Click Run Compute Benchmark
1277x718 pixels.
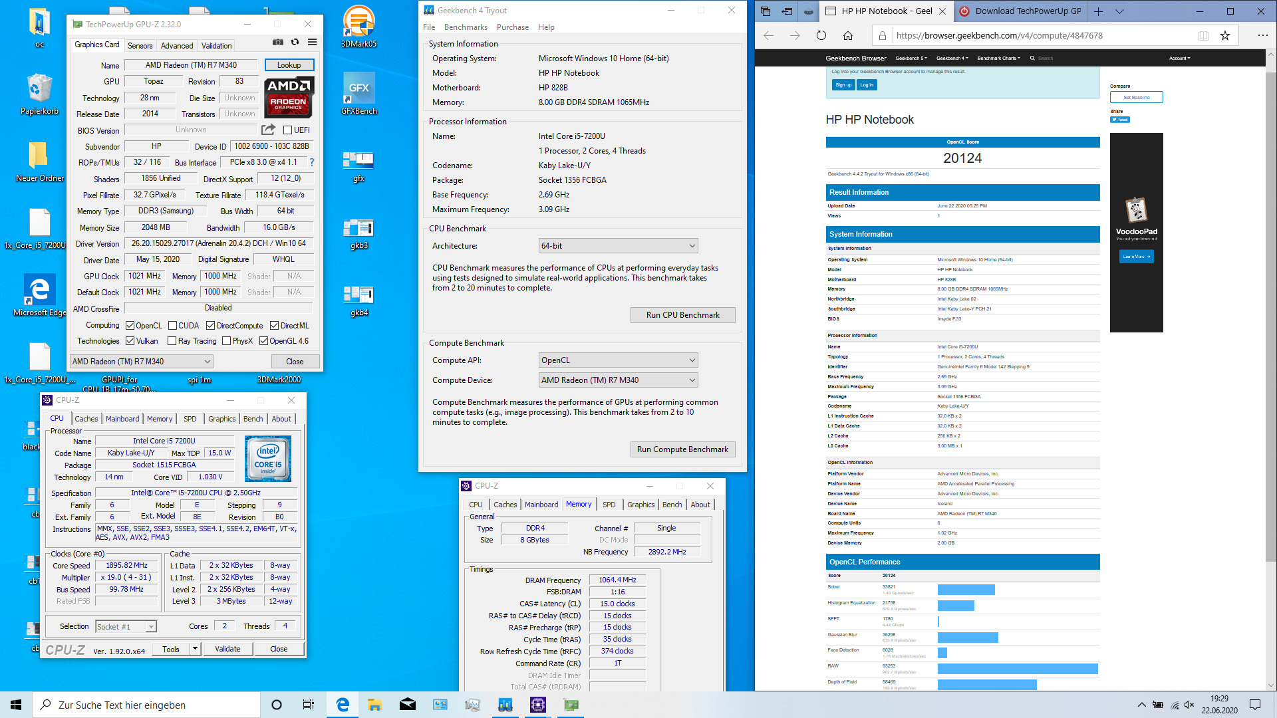tap(682, 449)
